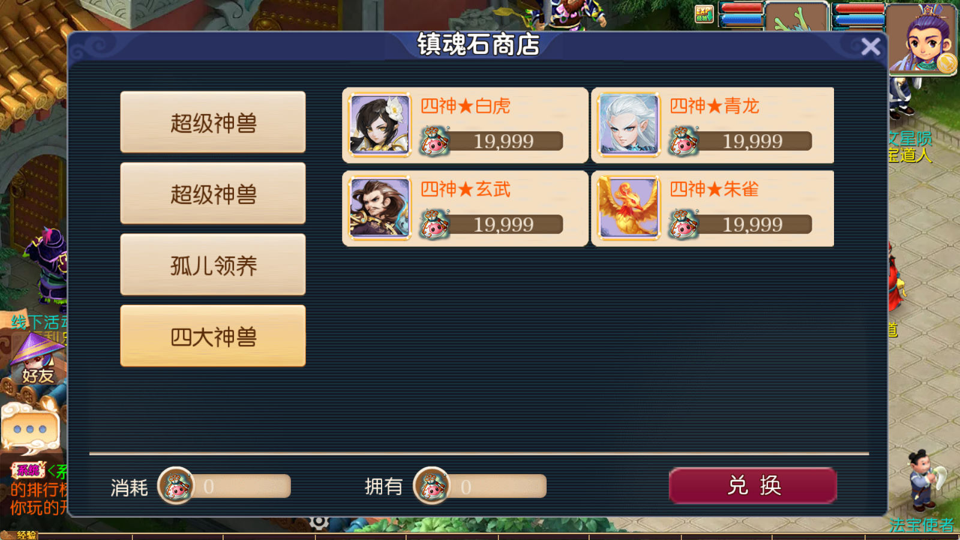Click the 白虎 price 19,999 bar
Screen dimensions: 960x540
pos(503,142)
